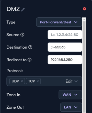This screenshot has width=92, height=113.
Task: Click the DMZ rule title
Action: (x=13, y=9)
